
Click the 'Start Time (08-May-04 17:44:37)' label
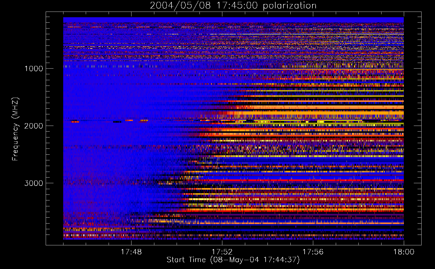[x=233, y=260]
